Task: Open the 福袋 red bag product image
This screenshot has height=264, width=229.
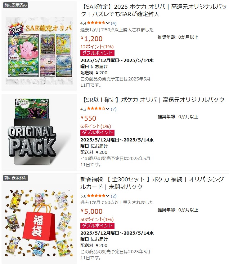Action: coord(39,223)
